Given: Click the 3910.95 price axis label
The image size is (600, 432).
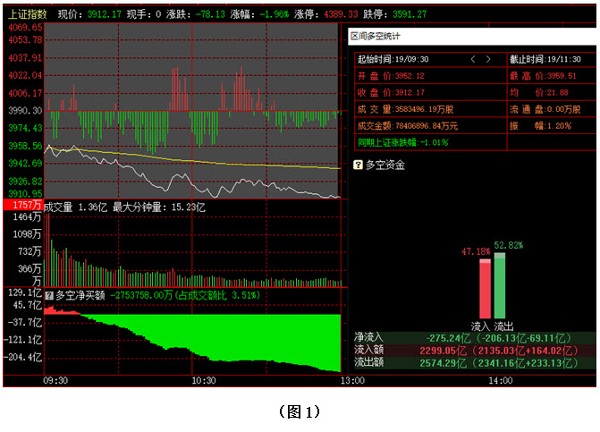Looking at the screenshot, I should 25,194.
